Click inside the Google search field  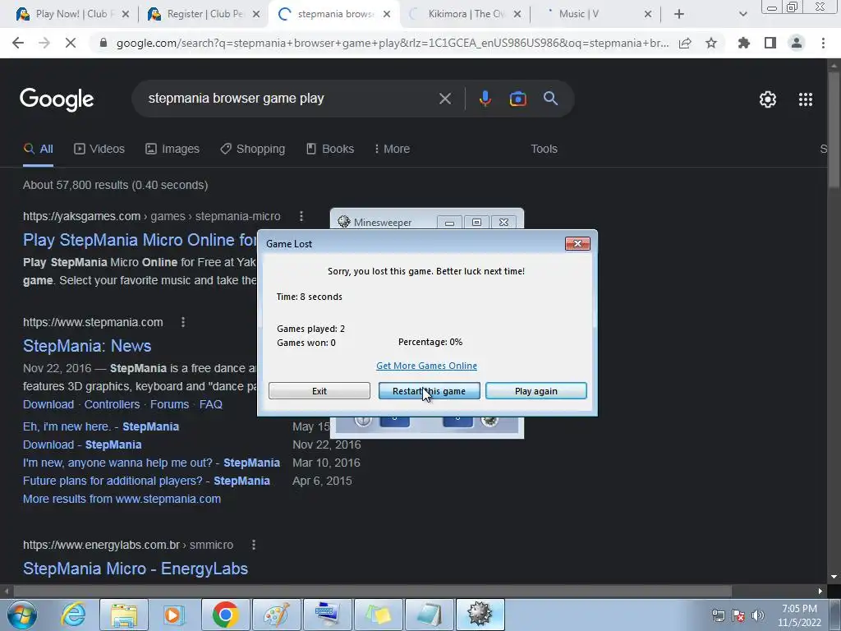290,99
